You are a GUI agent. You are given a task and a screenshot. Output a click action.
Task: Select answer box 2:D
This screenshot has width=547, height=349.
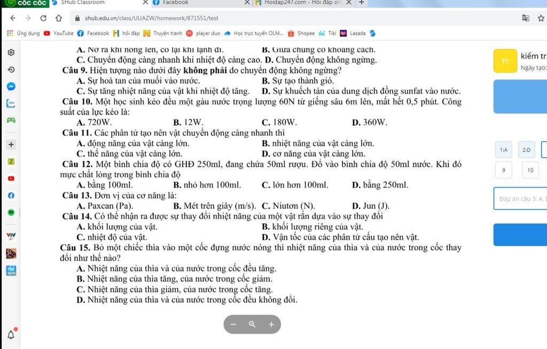pos(526,150)
